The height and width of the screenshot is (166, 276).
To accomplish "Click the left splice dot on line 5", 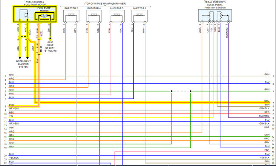I will click(x=172, y=91).
